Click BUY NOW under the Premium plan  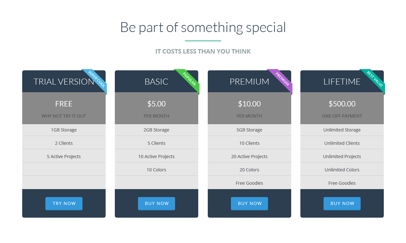tap(249, 203)
